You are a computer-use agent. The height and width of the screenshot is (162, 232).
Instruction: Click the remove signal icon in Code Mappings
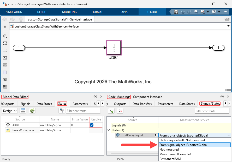(x=120, y=111)
